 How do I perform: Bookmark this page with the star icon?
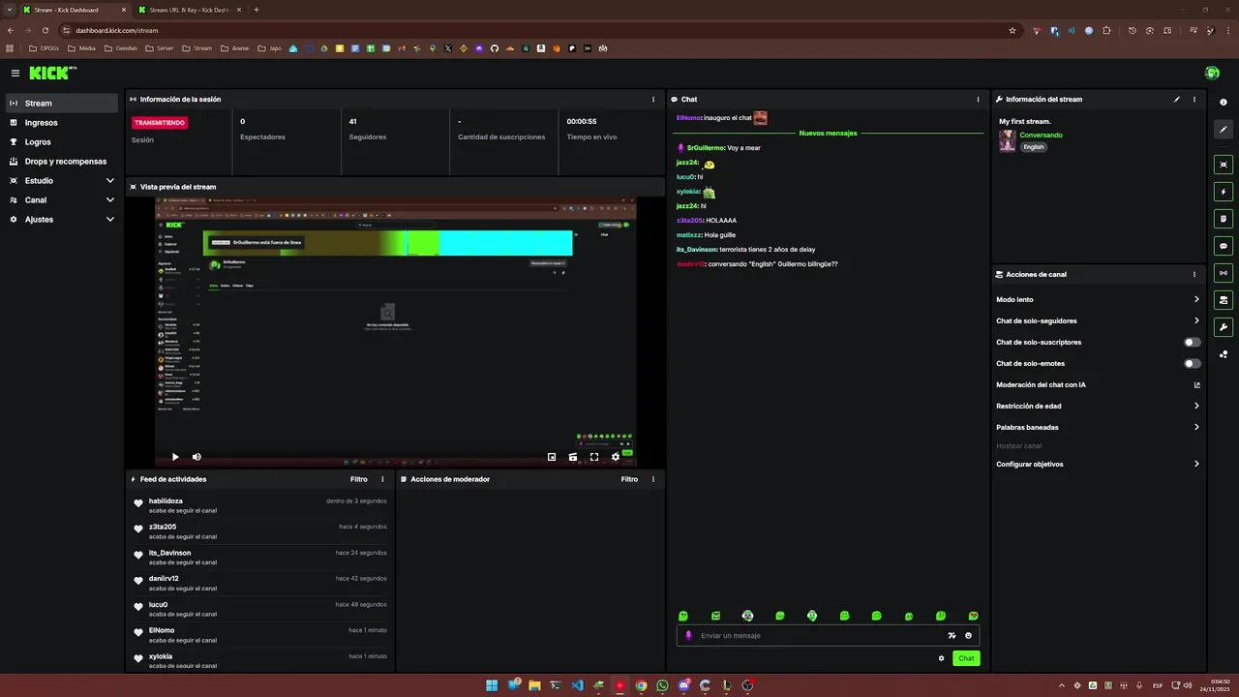pos(1012,30)
